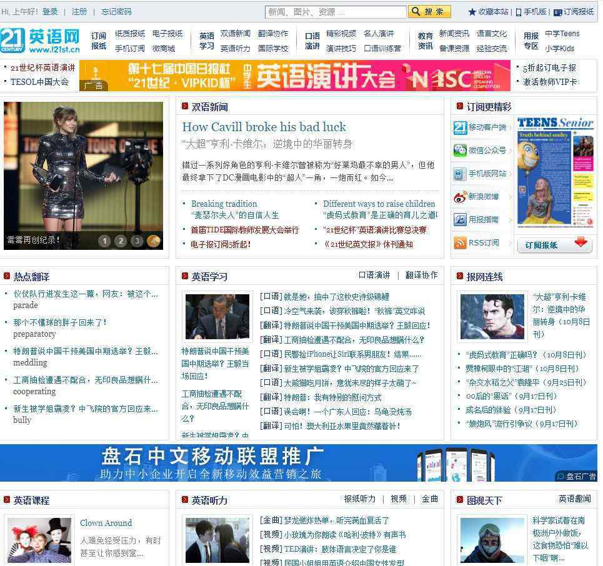Select the 报纸听力 tab in 英语听力

(x=360, y=499)
